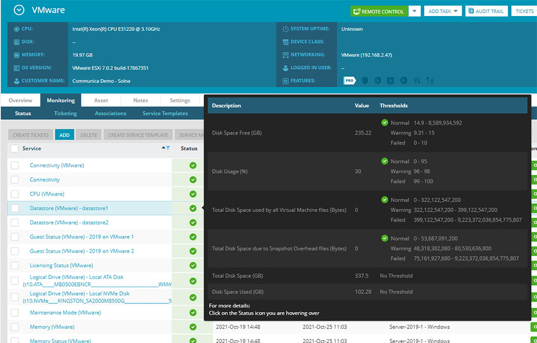Toggle the select-all checkbox by Service
The width and height of the screenshot is (537, 343).
14,148
